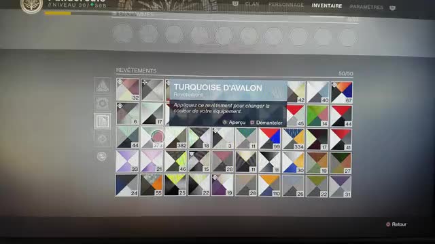Select the shader with count 382
Viewport: 435px width, 244px height.
(x=175, y=138)
